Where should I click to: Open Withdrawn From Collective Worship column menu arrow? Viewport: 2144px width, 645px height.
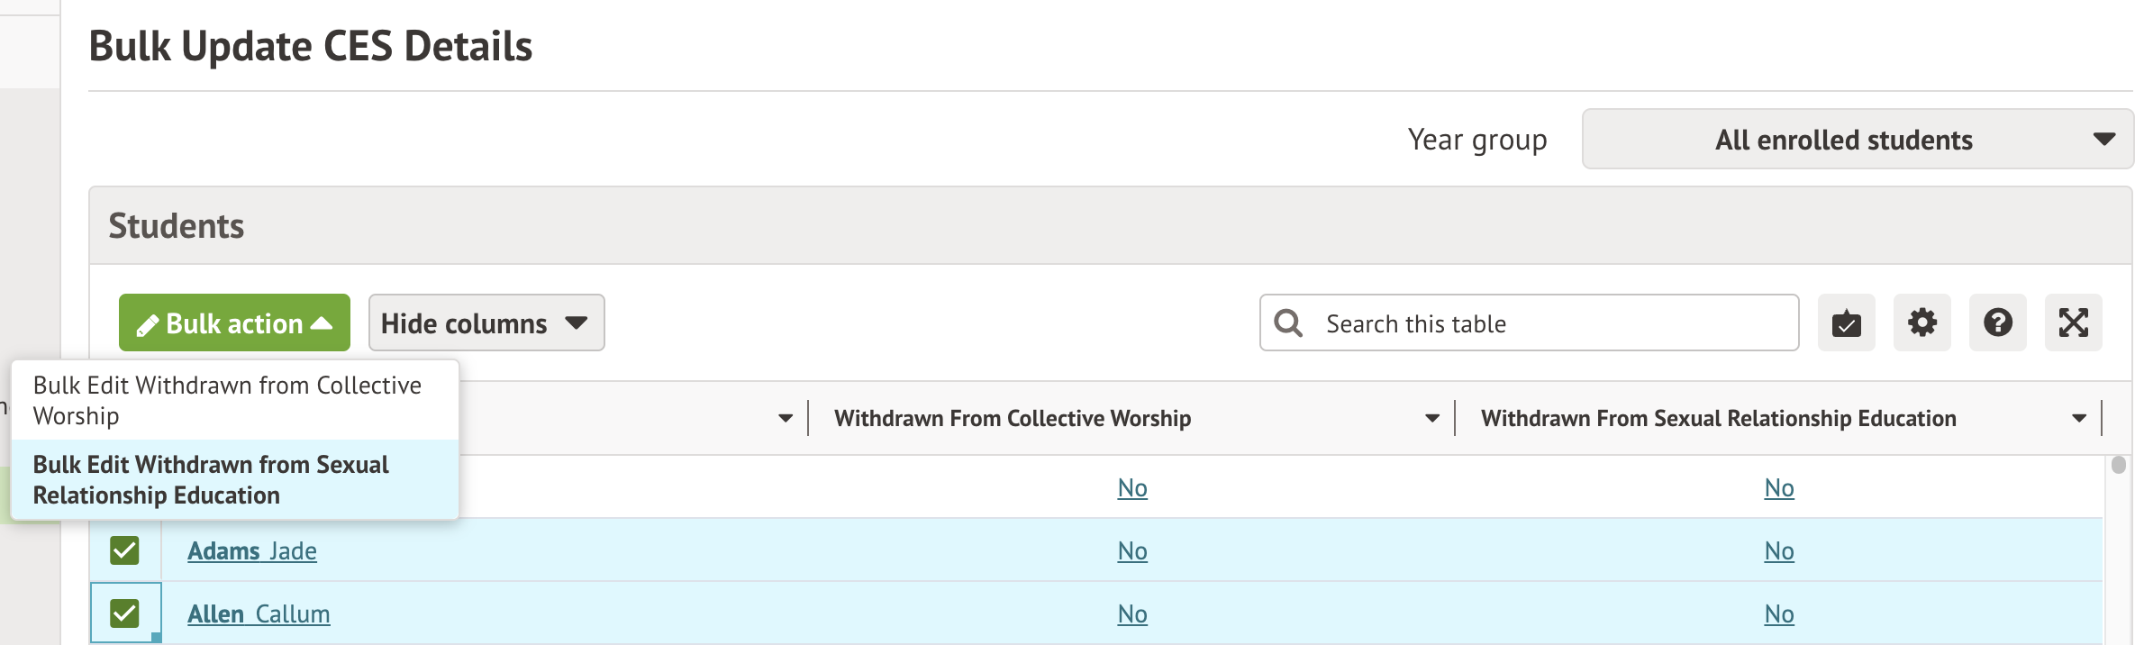[1431, 418]
